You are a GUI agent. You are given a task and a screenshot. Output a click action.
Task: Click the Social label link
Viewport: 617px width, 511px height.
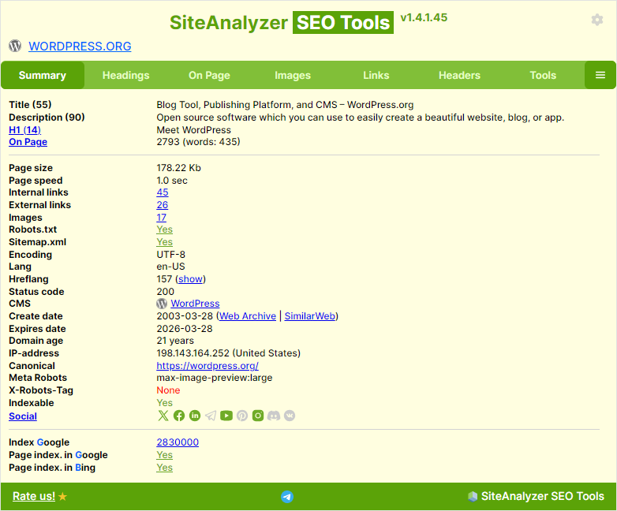click(x=23, y=416)
